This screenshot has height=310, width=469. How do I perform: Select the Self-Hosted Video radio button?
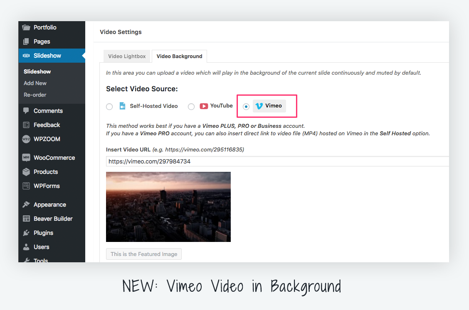pyautogui.click(x=109, y=107)
